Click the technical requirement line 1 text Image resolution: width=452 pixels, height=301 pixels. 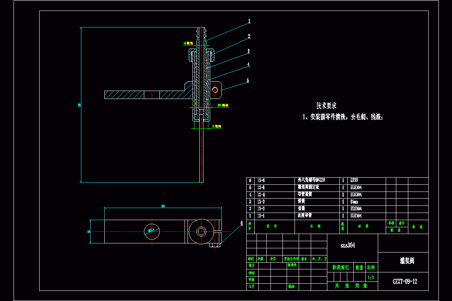coord(343,117)
